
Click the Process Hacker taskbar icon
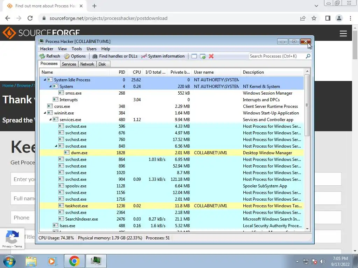tap(96, 261)
